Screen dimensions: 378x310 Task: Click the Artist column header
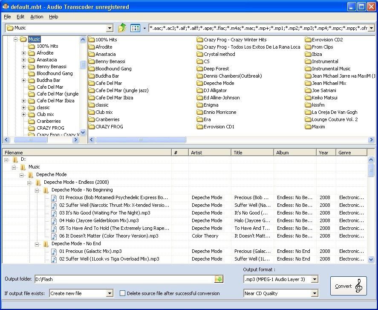point(210,153)
